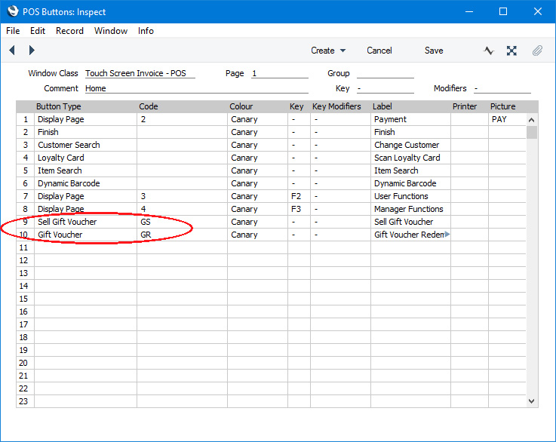Click the Key field in header

click(x=386, y=88)
